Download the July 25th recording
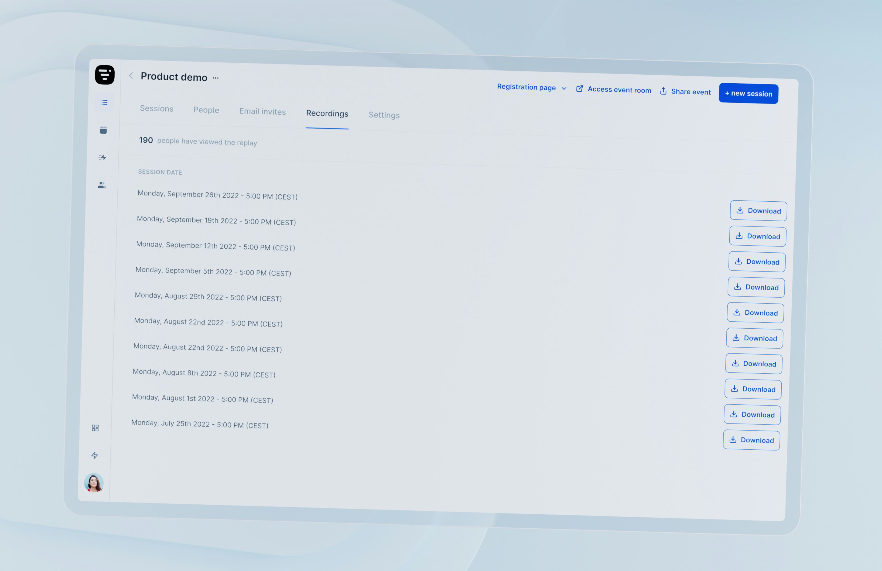882x571 pixels. 751,440
